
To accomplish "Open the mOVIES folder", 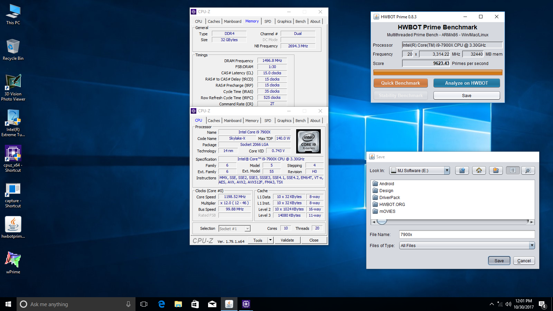I will point(384,211).
